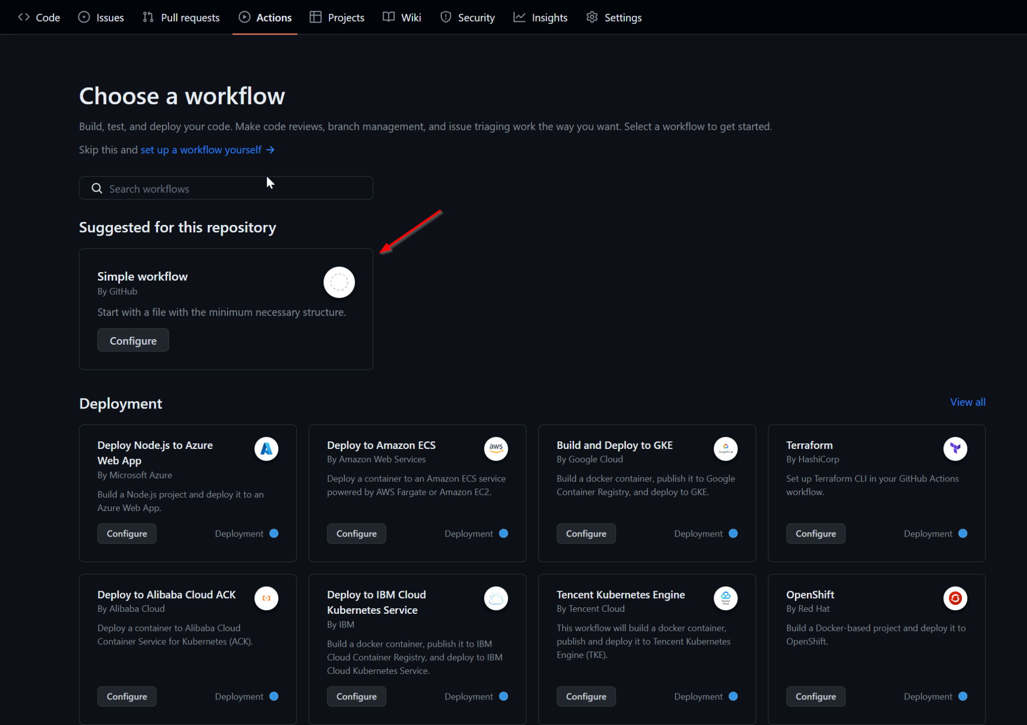Open the Code tab
Image resolution: width=1027 pixels, height=725 pixels.
[x=39, y=18]
